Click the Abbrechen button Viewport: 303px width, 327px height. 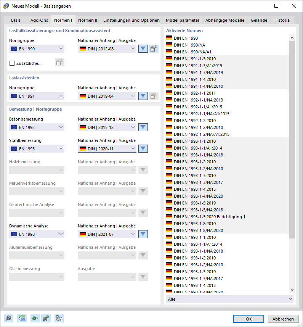(283, 319)
